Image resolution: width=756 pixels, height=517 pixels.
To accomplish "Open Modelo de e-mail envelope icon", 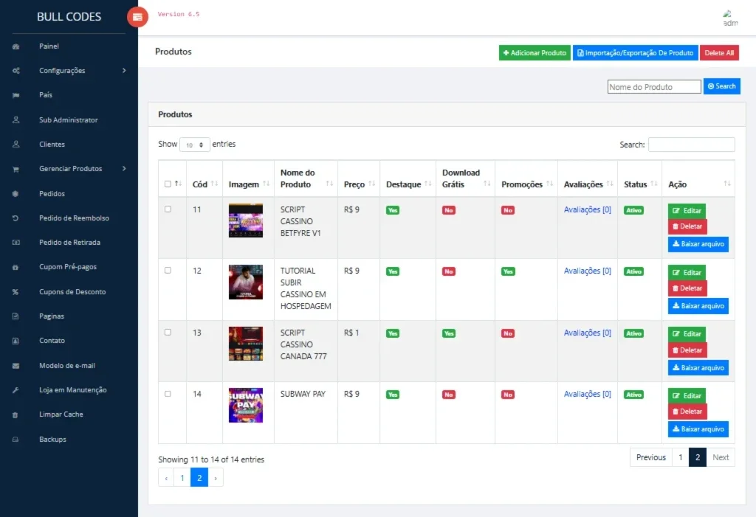I will pos(16,366).
